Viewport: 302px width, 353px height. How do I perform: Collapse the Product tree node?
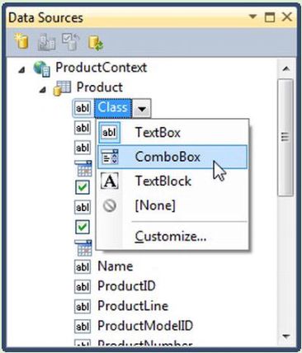click(42, 89)
